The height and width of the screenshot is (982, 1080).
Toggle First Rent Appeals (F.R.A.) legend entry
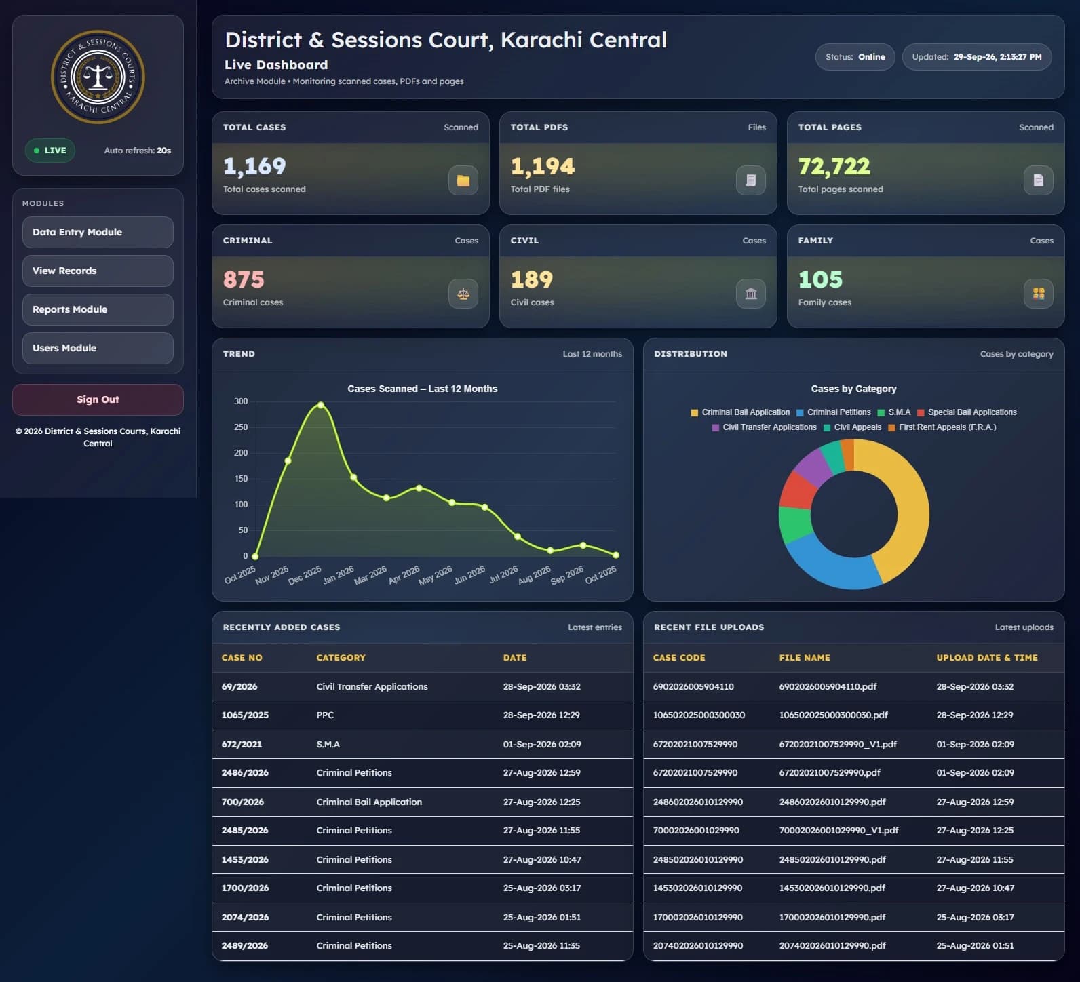coord(942,427)
